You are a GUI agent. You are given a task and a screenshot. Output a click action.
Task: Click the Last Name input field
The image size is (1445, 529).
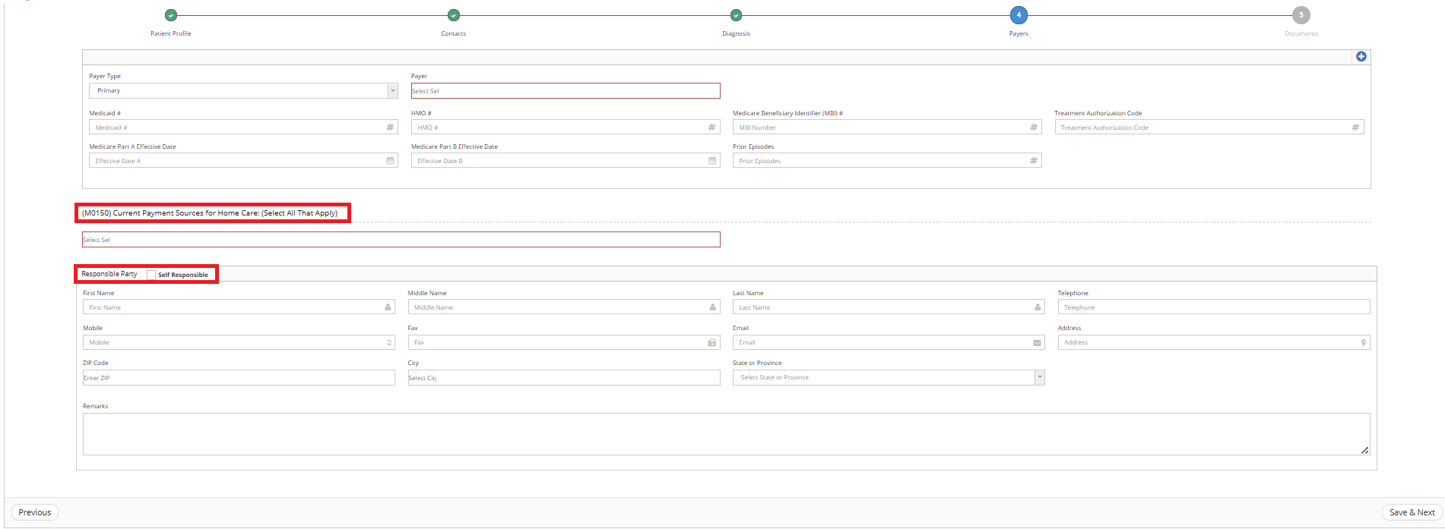point(889,307)
